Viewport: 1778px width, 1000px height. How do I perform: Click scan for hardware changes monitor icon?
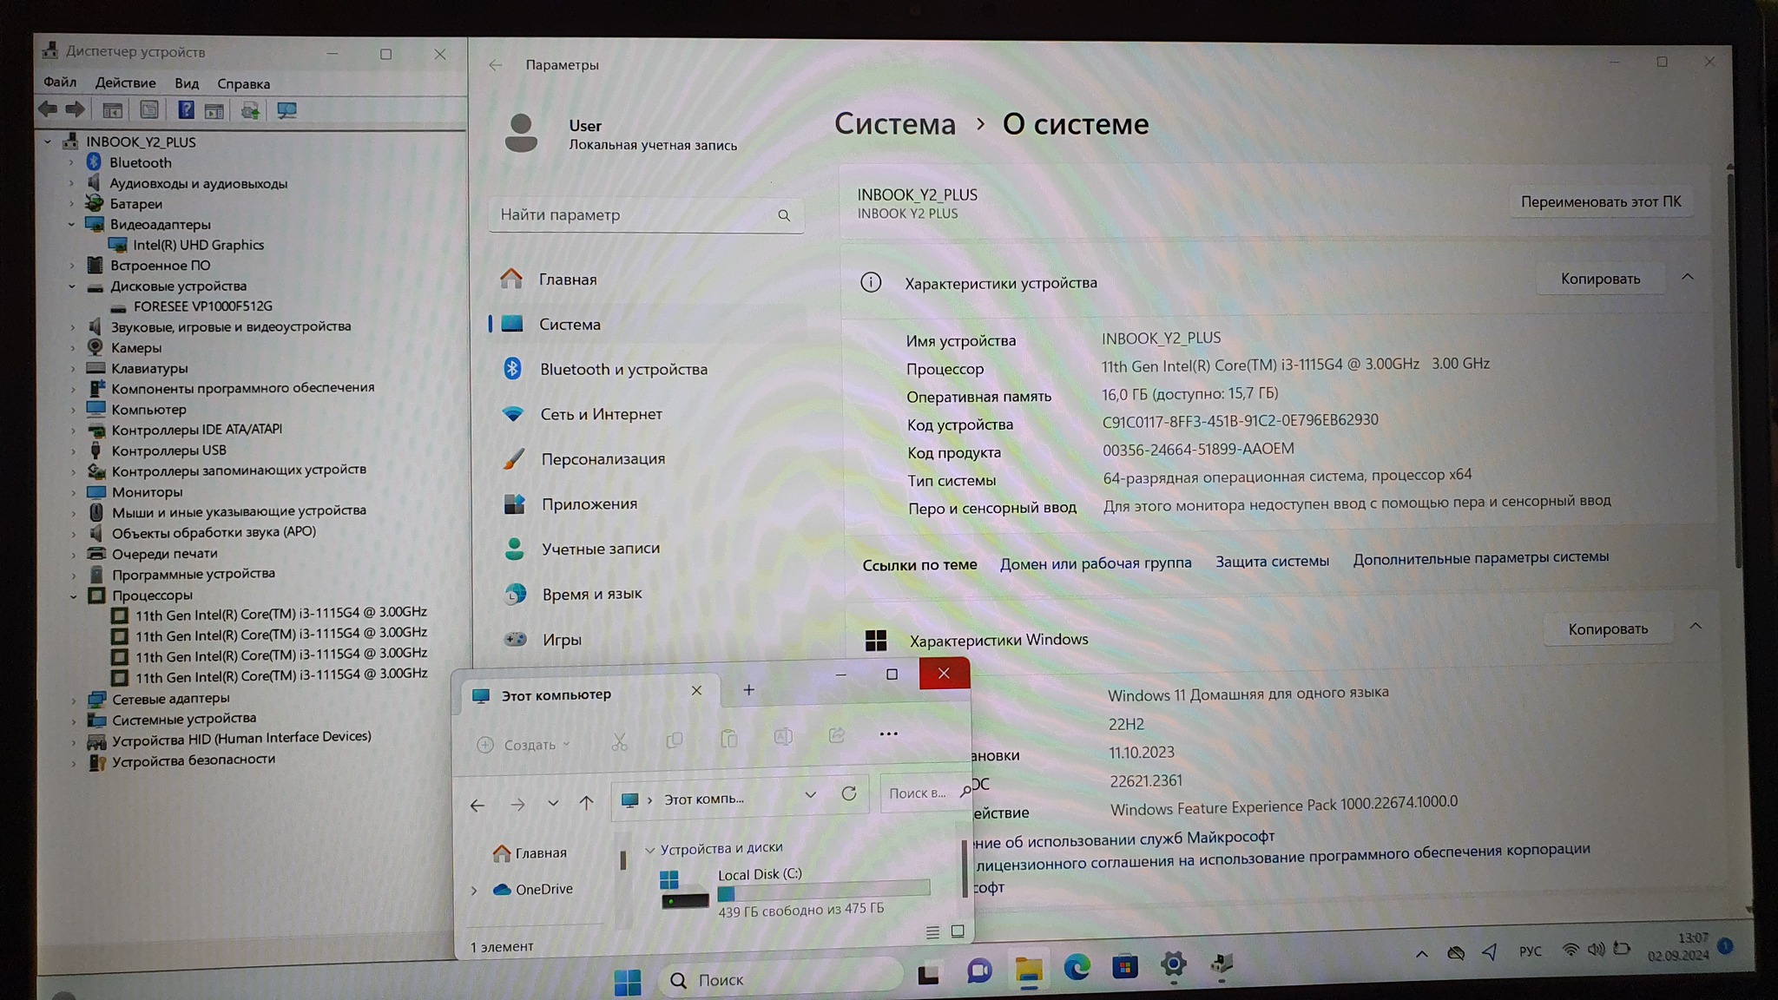pyautogui.click(x=286, y=110)
